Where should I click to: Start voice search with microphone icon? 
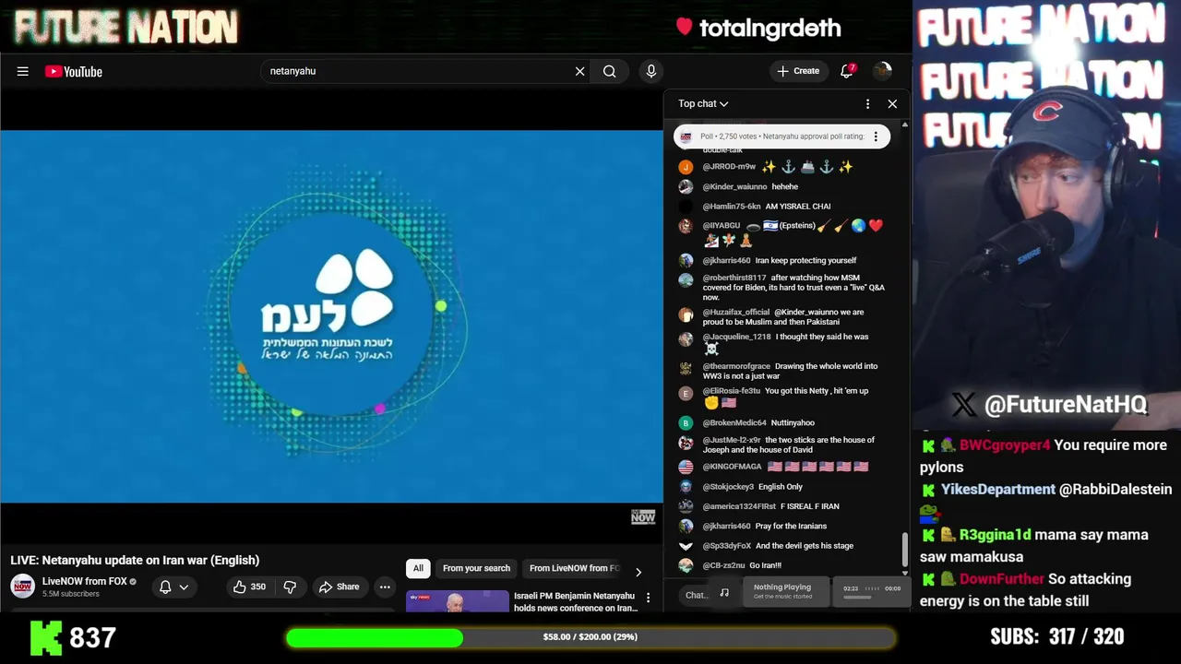(651, 71)
